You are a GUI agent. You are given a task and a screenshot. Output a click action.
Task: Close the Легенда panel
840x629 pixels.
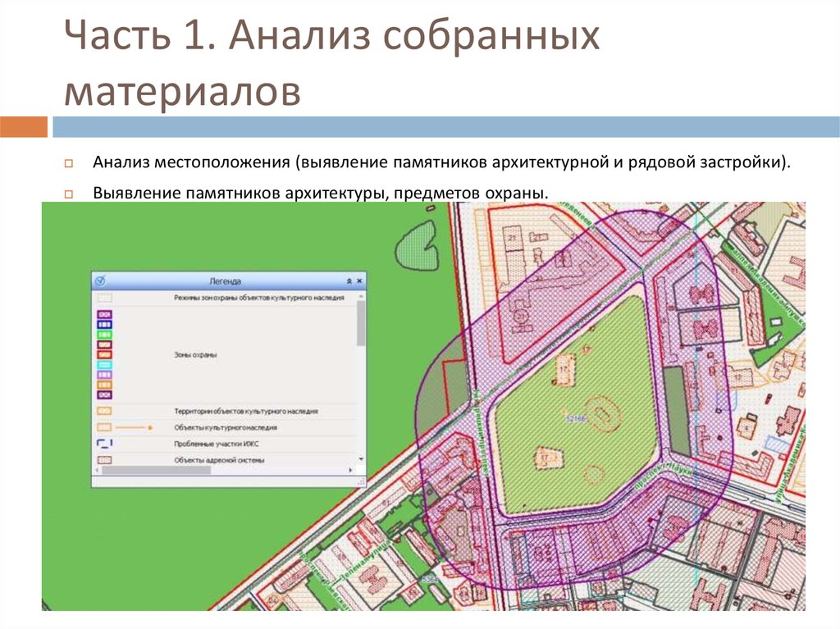click(x=359, y=281)
